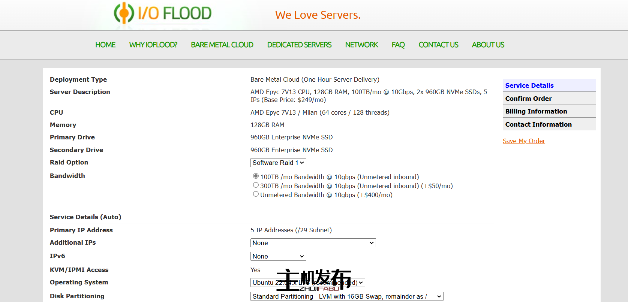The height and width of the screenshot is (302, 628).
Task: Expand the Additional IPs dropdown
Action: 313,243
